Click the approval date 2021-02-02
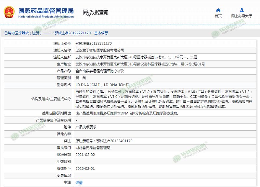 pyautogui.click(x=85, y=155)
